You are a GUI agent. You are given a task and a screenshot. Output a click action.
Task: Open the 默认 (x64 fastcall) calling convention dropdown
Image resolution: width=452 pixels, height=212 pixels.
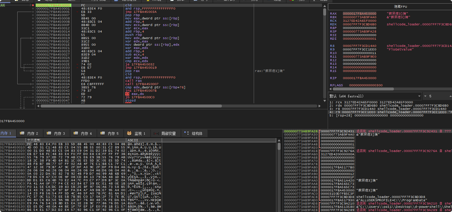click(x=375, y=96)
